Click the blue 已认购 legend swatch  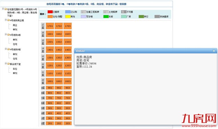coord(68,12)
